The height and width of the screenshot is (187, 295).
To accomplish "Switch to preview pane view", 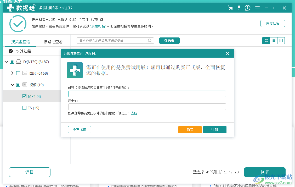I will (281, 41).
